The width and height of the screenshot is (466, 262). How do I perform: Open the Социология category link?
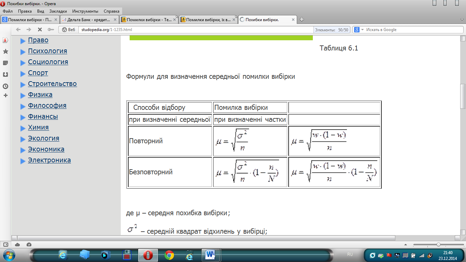click(48, 62)
